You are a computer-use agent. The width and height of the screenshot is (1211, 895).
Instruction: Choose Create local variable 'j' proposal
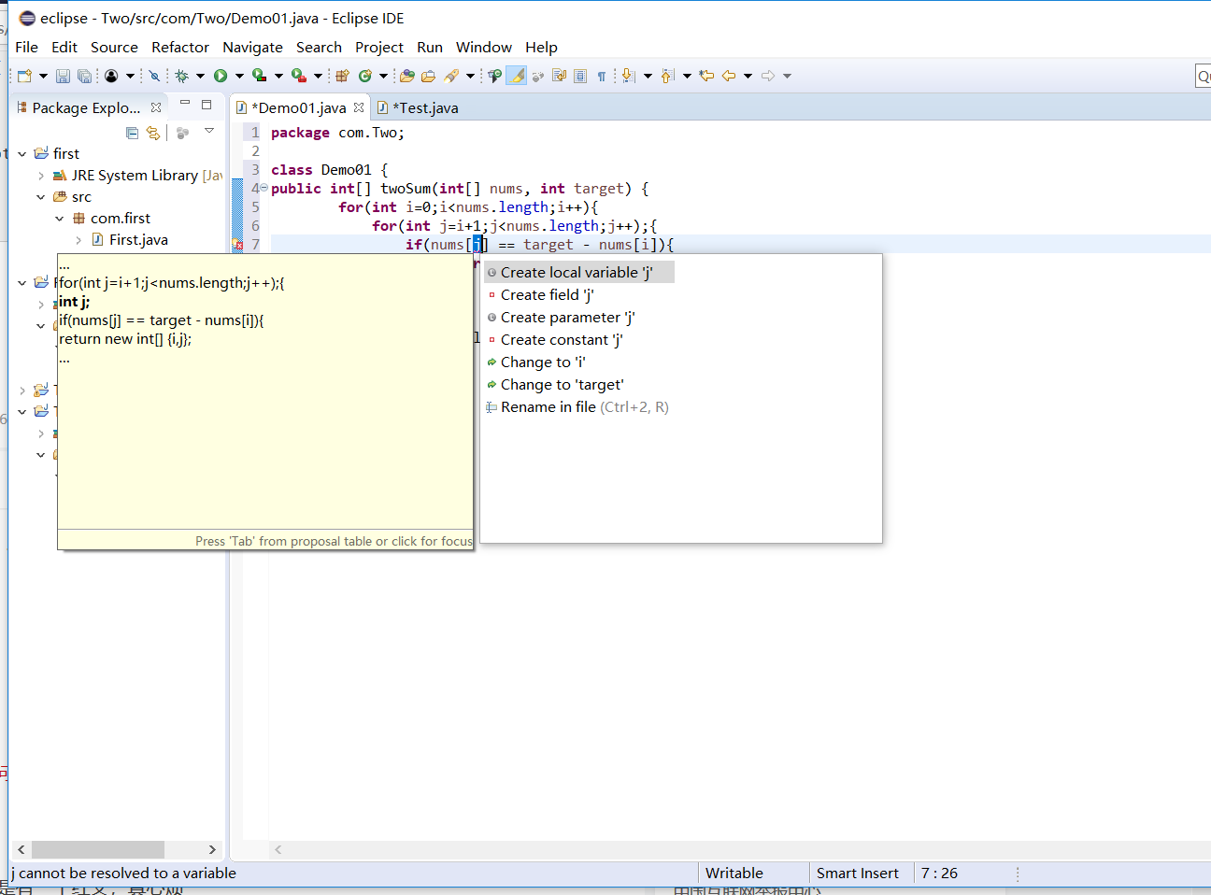pos(578,273)
